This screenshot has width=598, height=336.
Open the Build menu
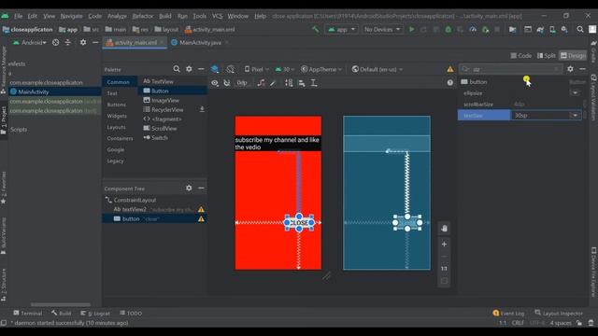point(165,16)
